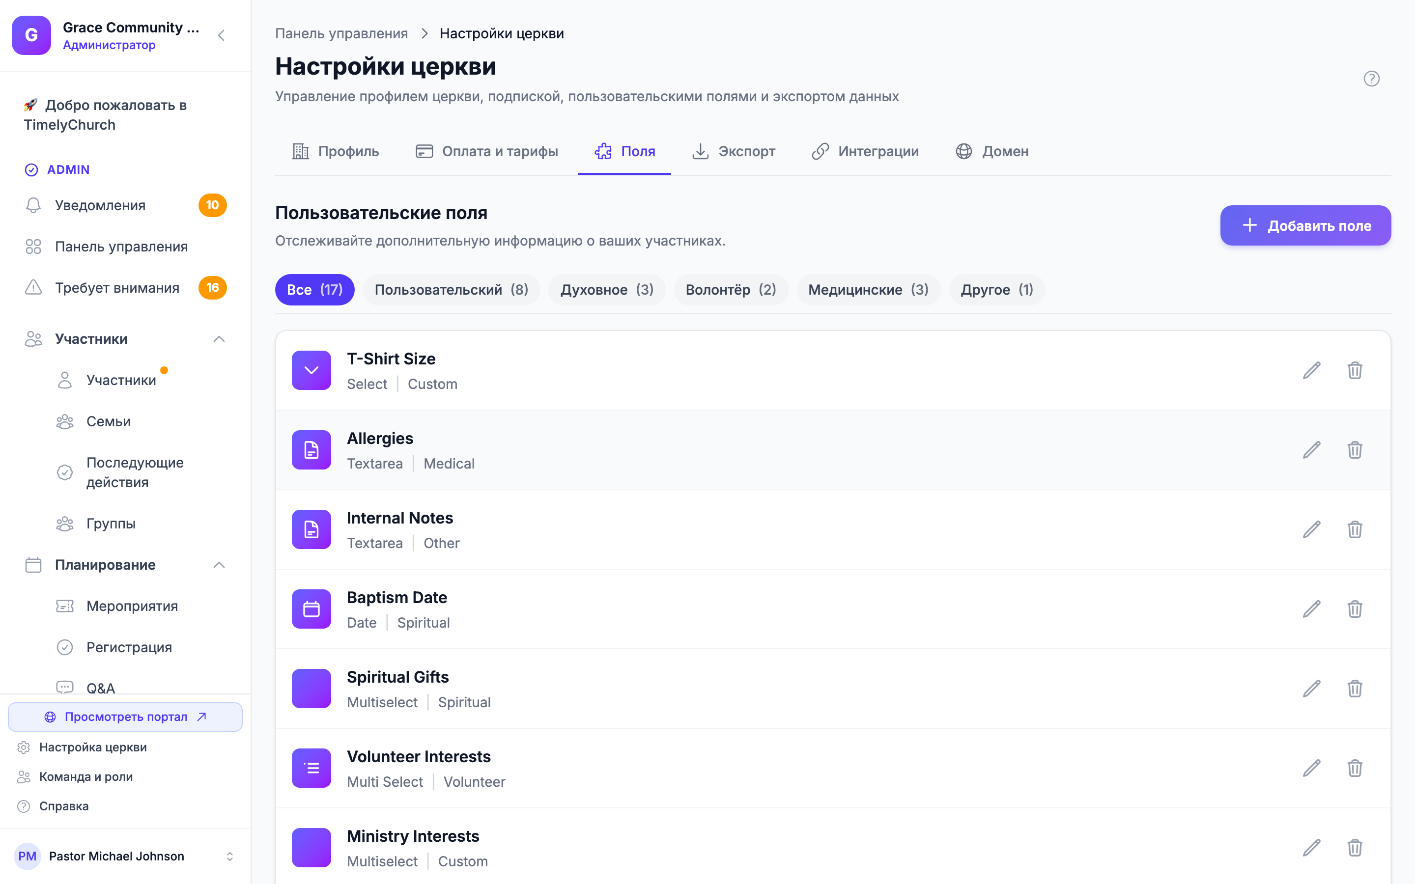Filter fields by Пользовательский (8)

pos(452,289)
